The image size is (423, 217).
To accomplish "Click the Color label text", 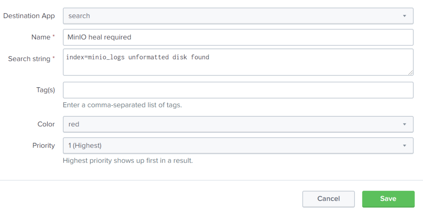I will tap(46, 124).
